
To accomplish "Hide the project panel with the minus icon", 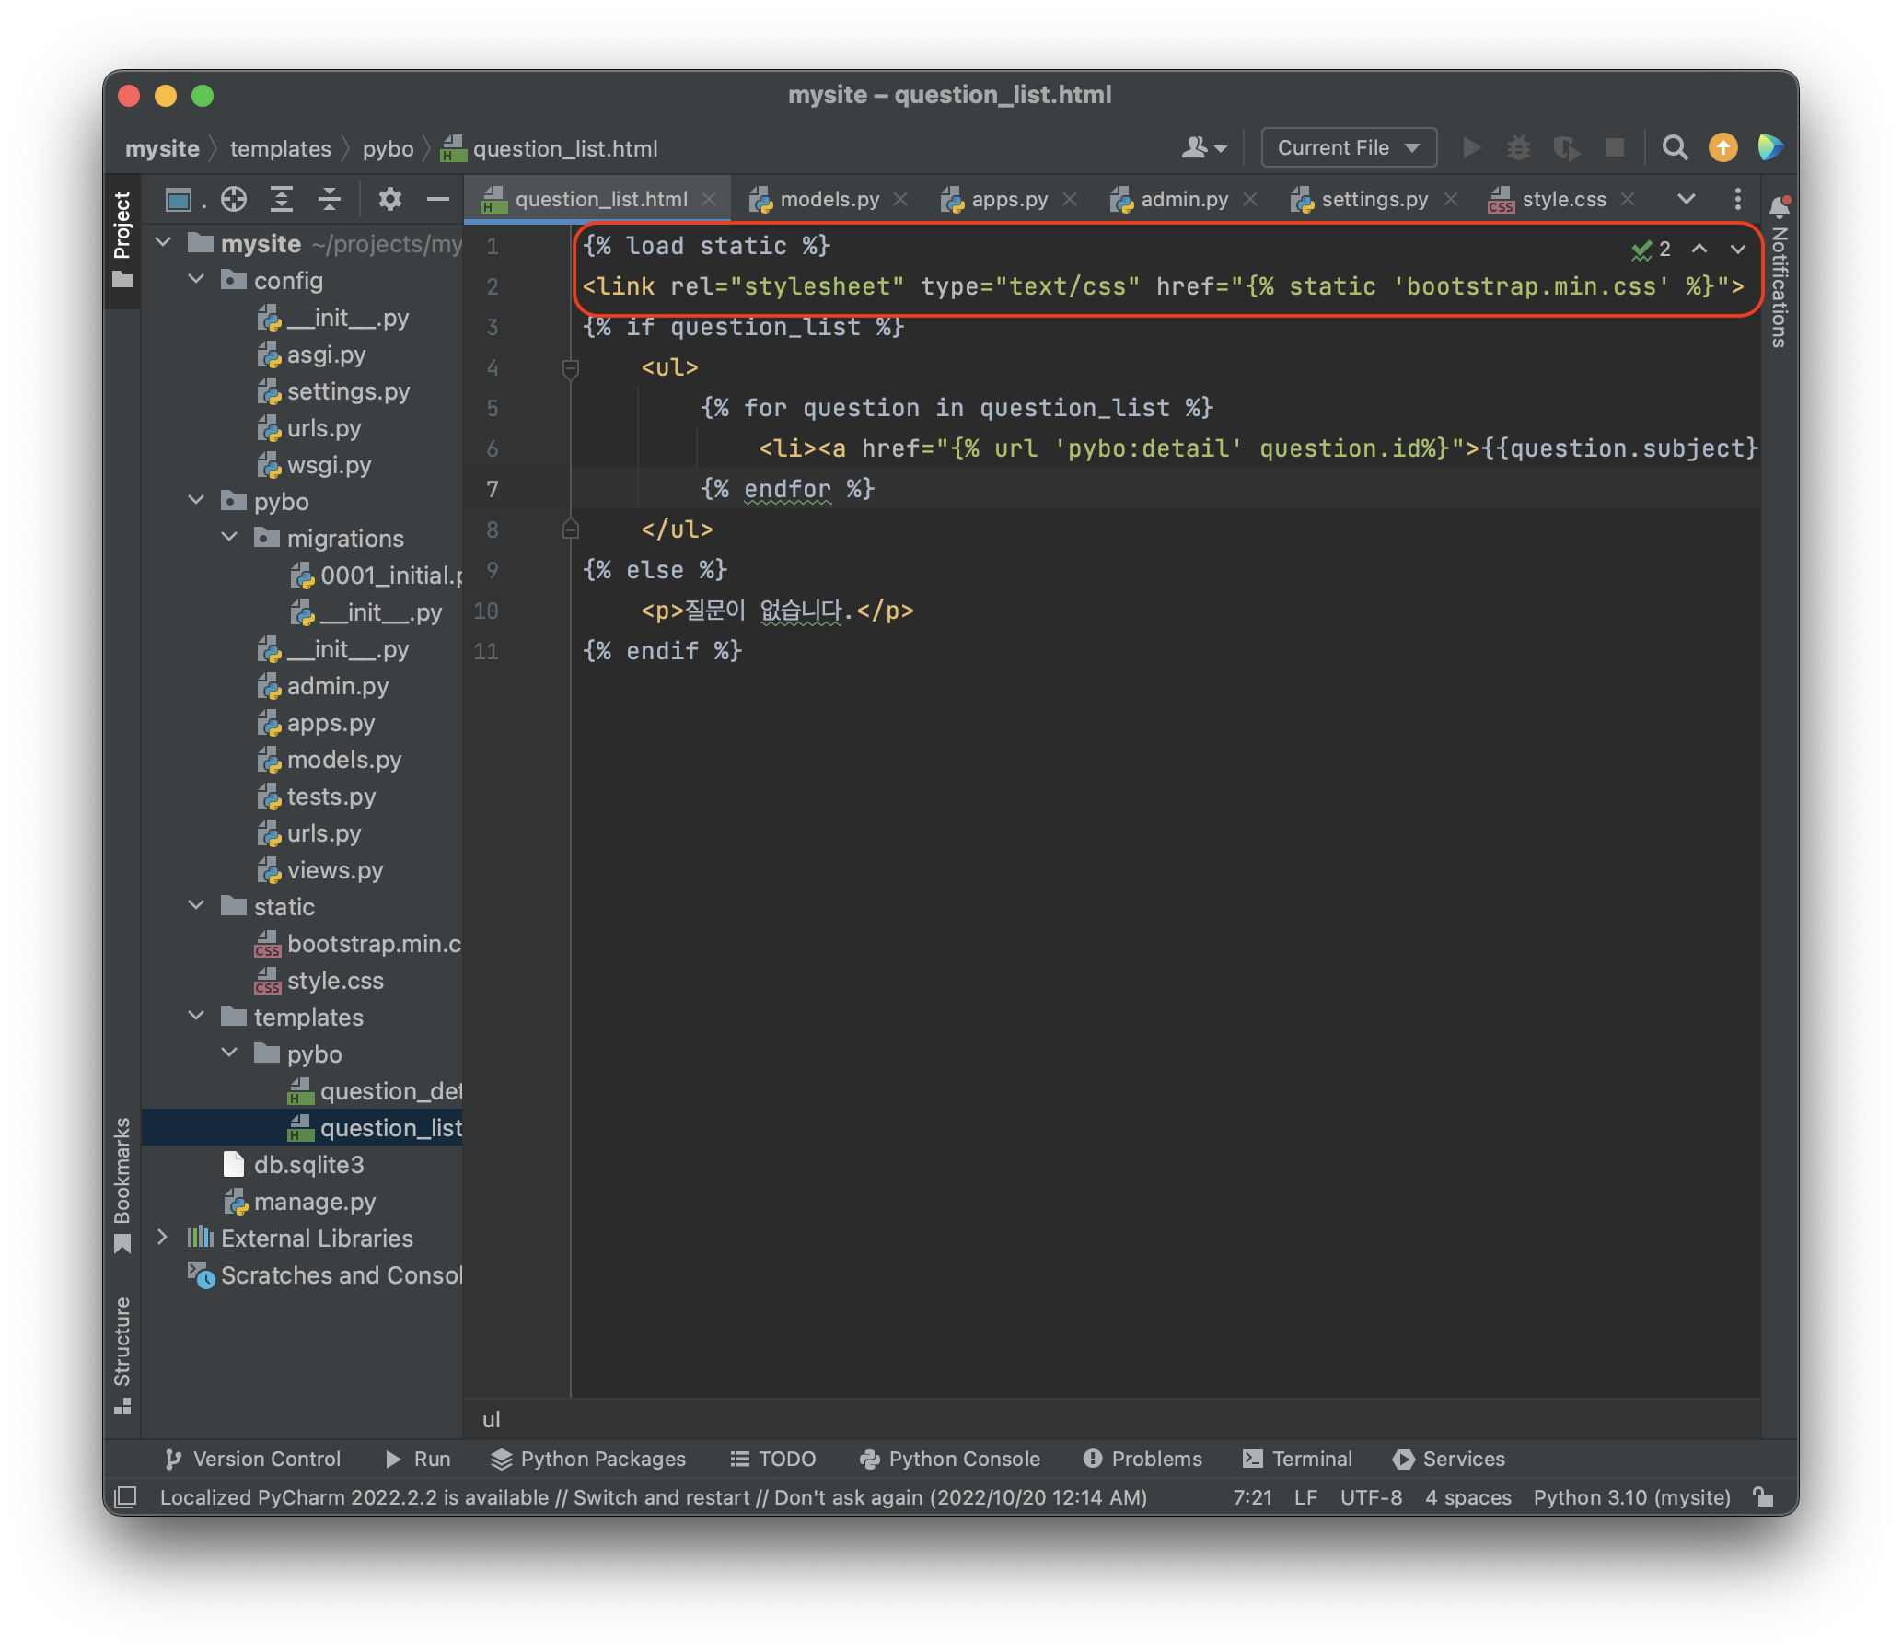I will (437, 199).
